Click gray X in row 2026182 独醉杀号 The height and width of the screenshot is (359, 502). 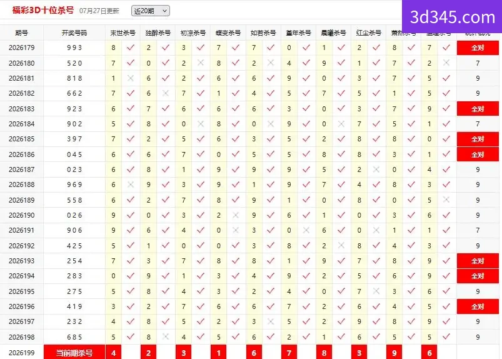point(166,93)
